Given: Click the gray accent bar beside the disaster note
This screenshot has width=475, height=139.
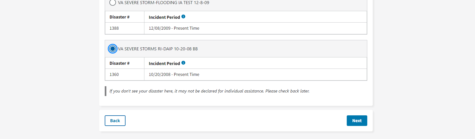Looking at the screenshot, I should 106,91.
